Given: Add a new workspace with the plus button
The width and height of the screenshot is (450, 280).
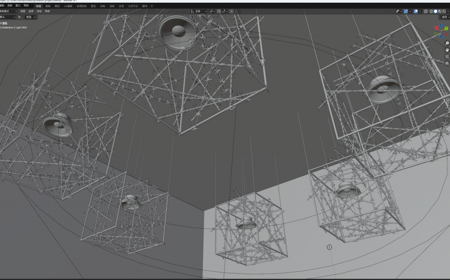Looking at the screenshot, I should coord(152,6).
